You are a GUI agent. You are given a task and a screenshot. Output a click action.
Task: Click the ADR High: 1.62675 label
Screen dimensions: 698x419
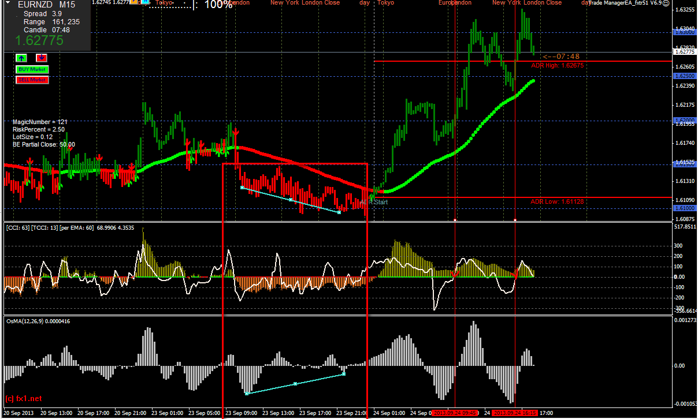pyautogui.click(x=557, y=66)
